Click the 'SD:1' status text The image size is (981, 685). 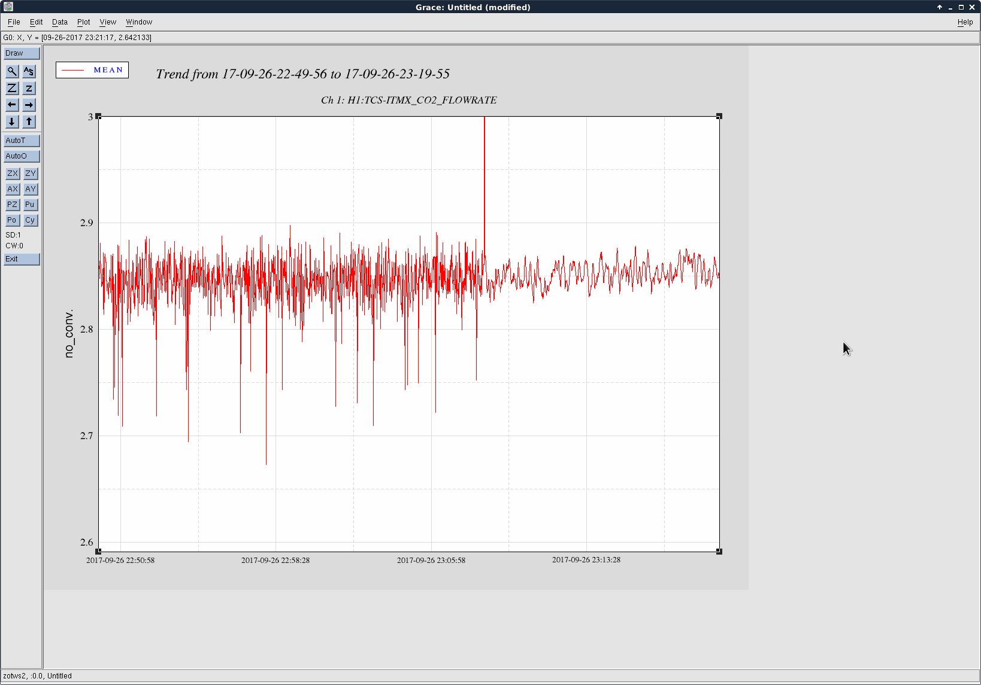tap(13, 235)
